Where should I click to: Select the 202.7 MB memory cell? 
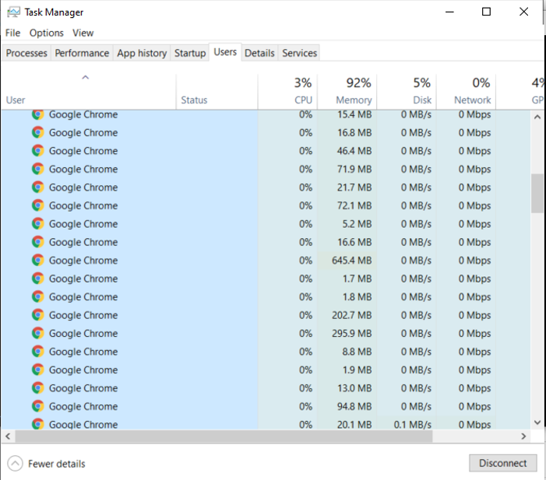coord(347,315)
